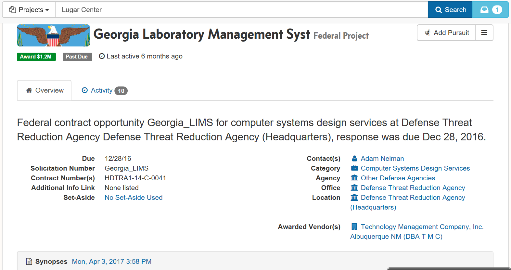Viewport: 511px width, 270px height.
Task: Click the hamburger menu icon beside Add Pursuit
Action: [484, 33]
